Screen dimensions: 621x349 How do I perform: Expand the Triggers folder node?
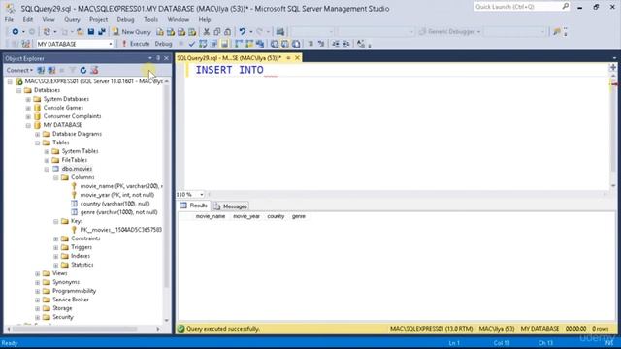[x=56, y=247]
